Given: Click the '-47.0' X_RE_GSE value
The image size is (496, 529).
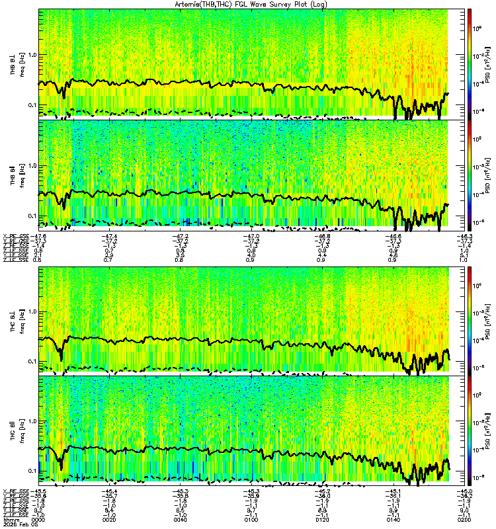Looking at the screenshot, I should (x=251, y=236).
